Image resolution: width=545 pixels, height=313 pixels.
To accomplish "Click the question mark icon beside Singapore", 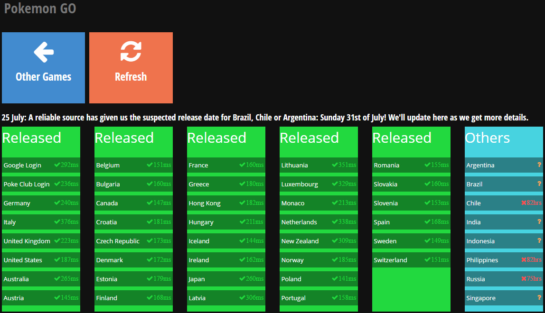I will coord(539,298).
